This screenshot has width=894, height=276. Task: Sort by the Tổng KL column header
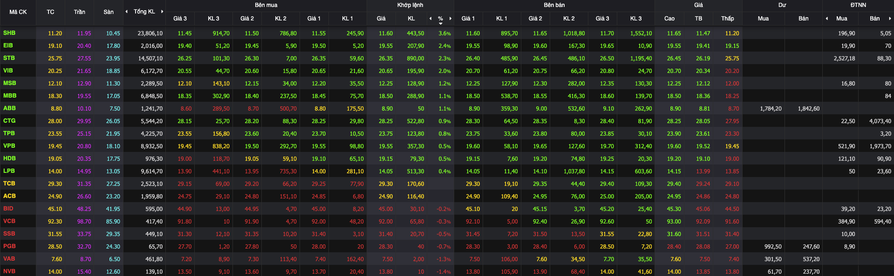click(144, 12)
